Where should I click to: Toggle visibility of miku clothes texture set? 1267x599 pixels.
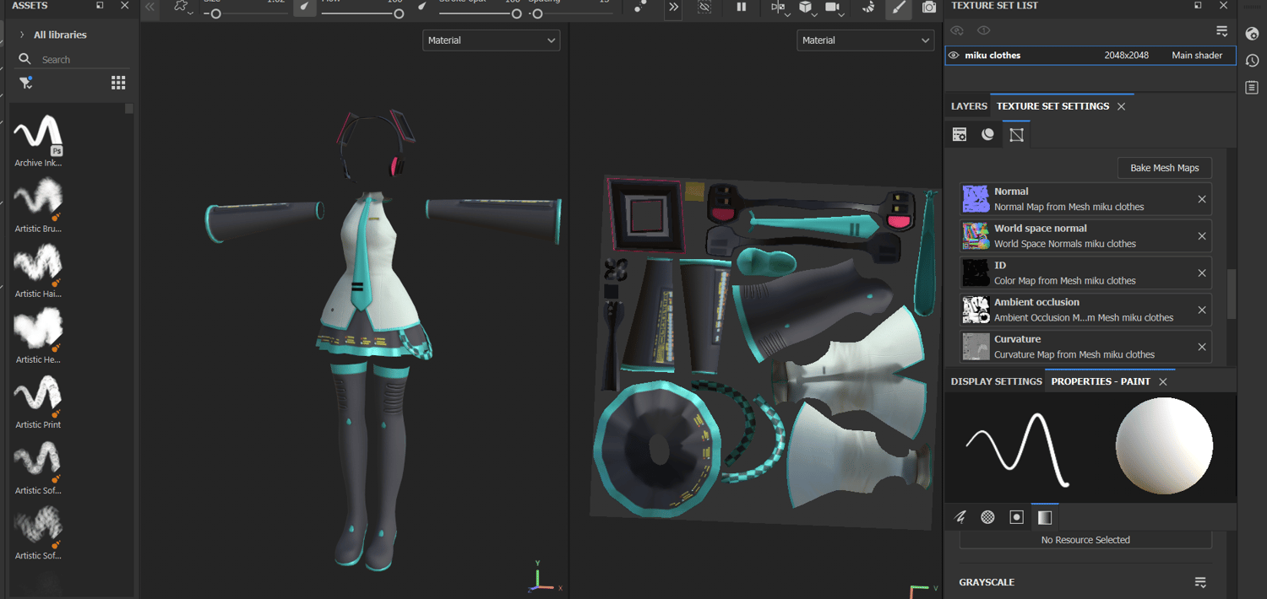pos(954,56)
